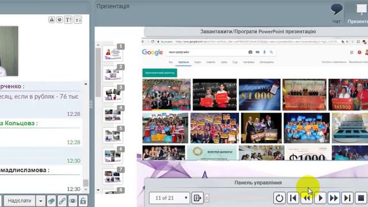Viewport: 368px width, 207px height.
Task: Open the Чат panel icon
Action: point(336,13)
